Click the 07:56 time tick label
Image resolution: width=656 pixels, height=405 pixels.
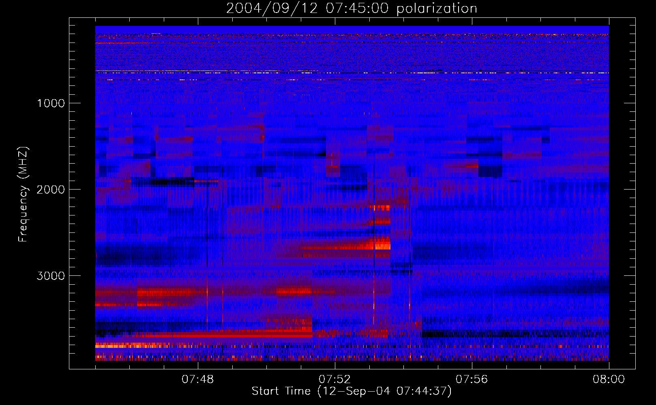pyautogui.click(x=472, y=379)
